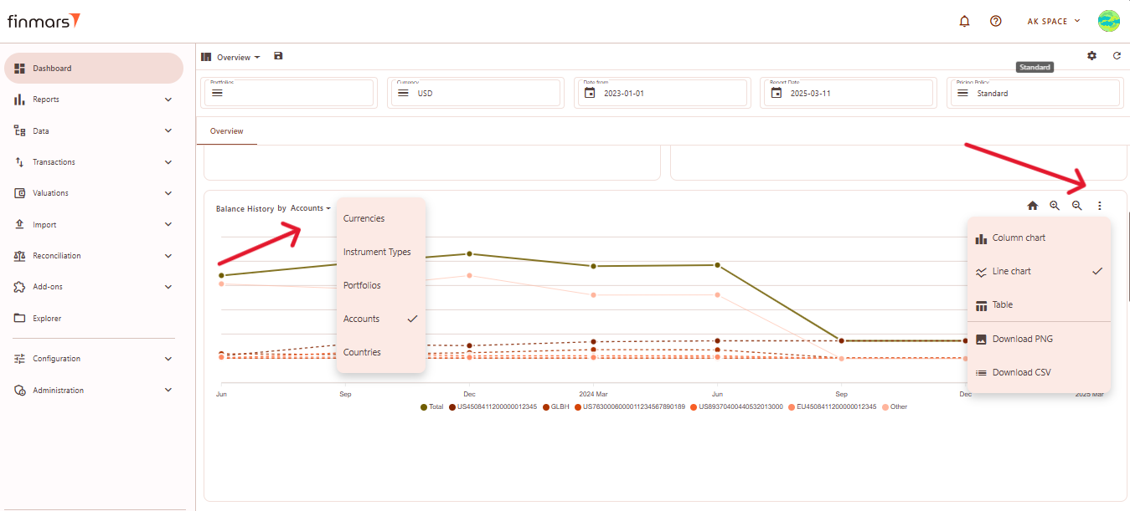
Task: Toggle Other series in chart legend
Action: coord(895,407)
